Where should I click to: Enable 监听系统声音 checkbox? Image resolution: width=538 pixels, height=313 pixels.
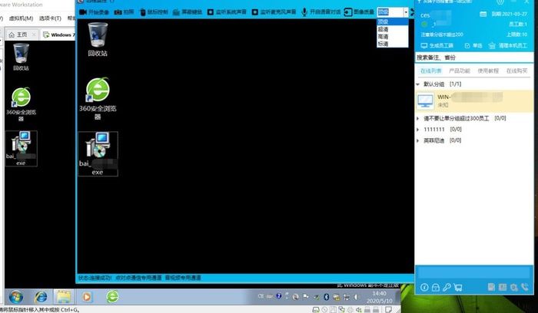[211, 12]
